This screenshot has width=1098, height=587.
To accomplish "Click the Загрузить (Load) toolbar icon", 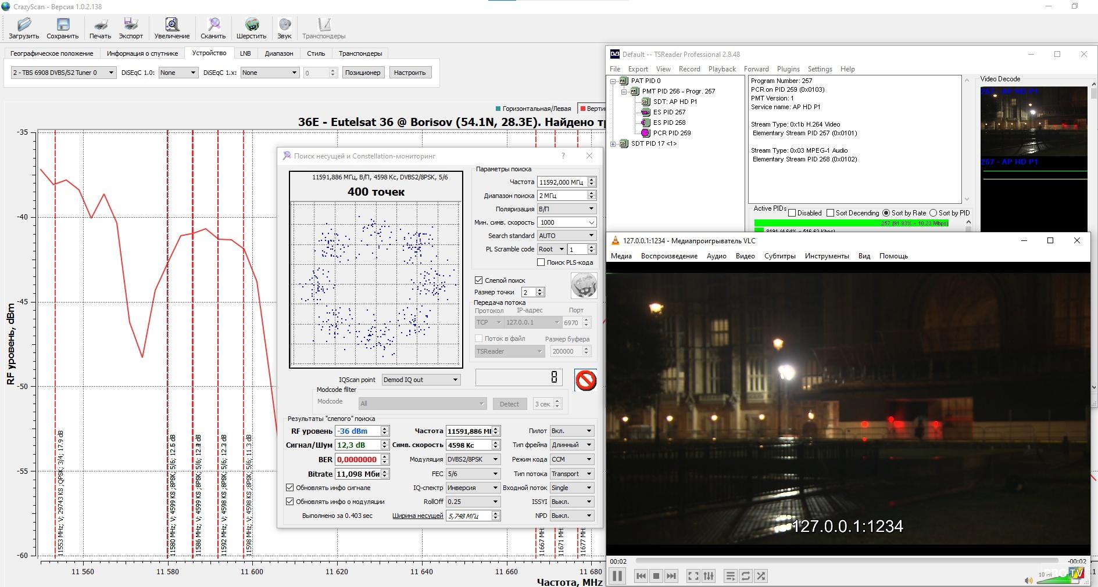I will point(24,24).
